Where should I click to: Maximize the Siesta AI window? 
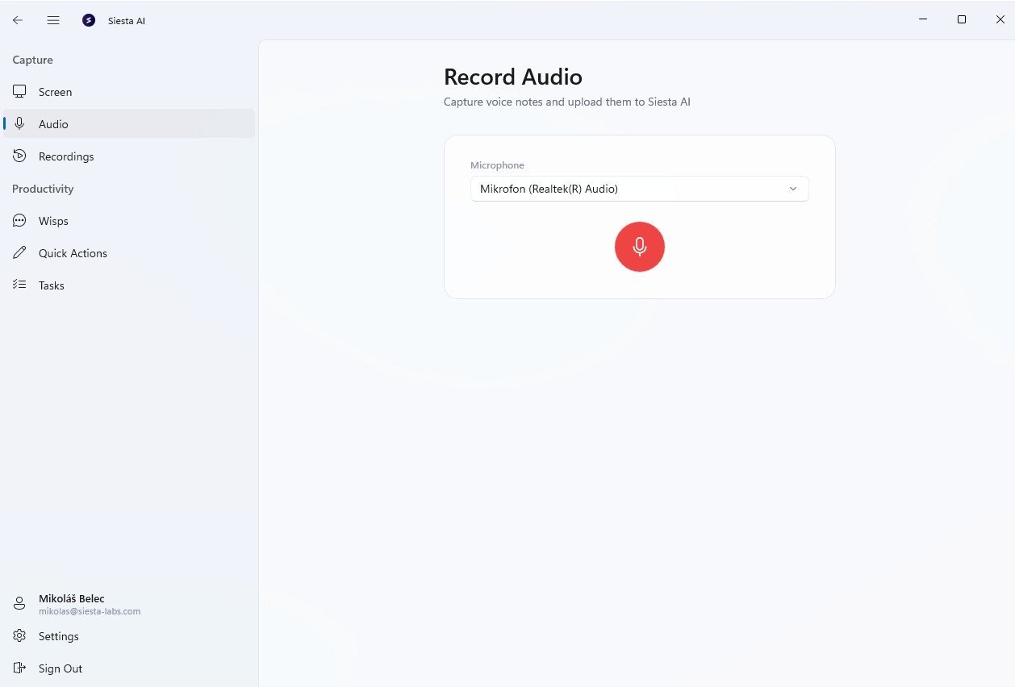[962, 19]
